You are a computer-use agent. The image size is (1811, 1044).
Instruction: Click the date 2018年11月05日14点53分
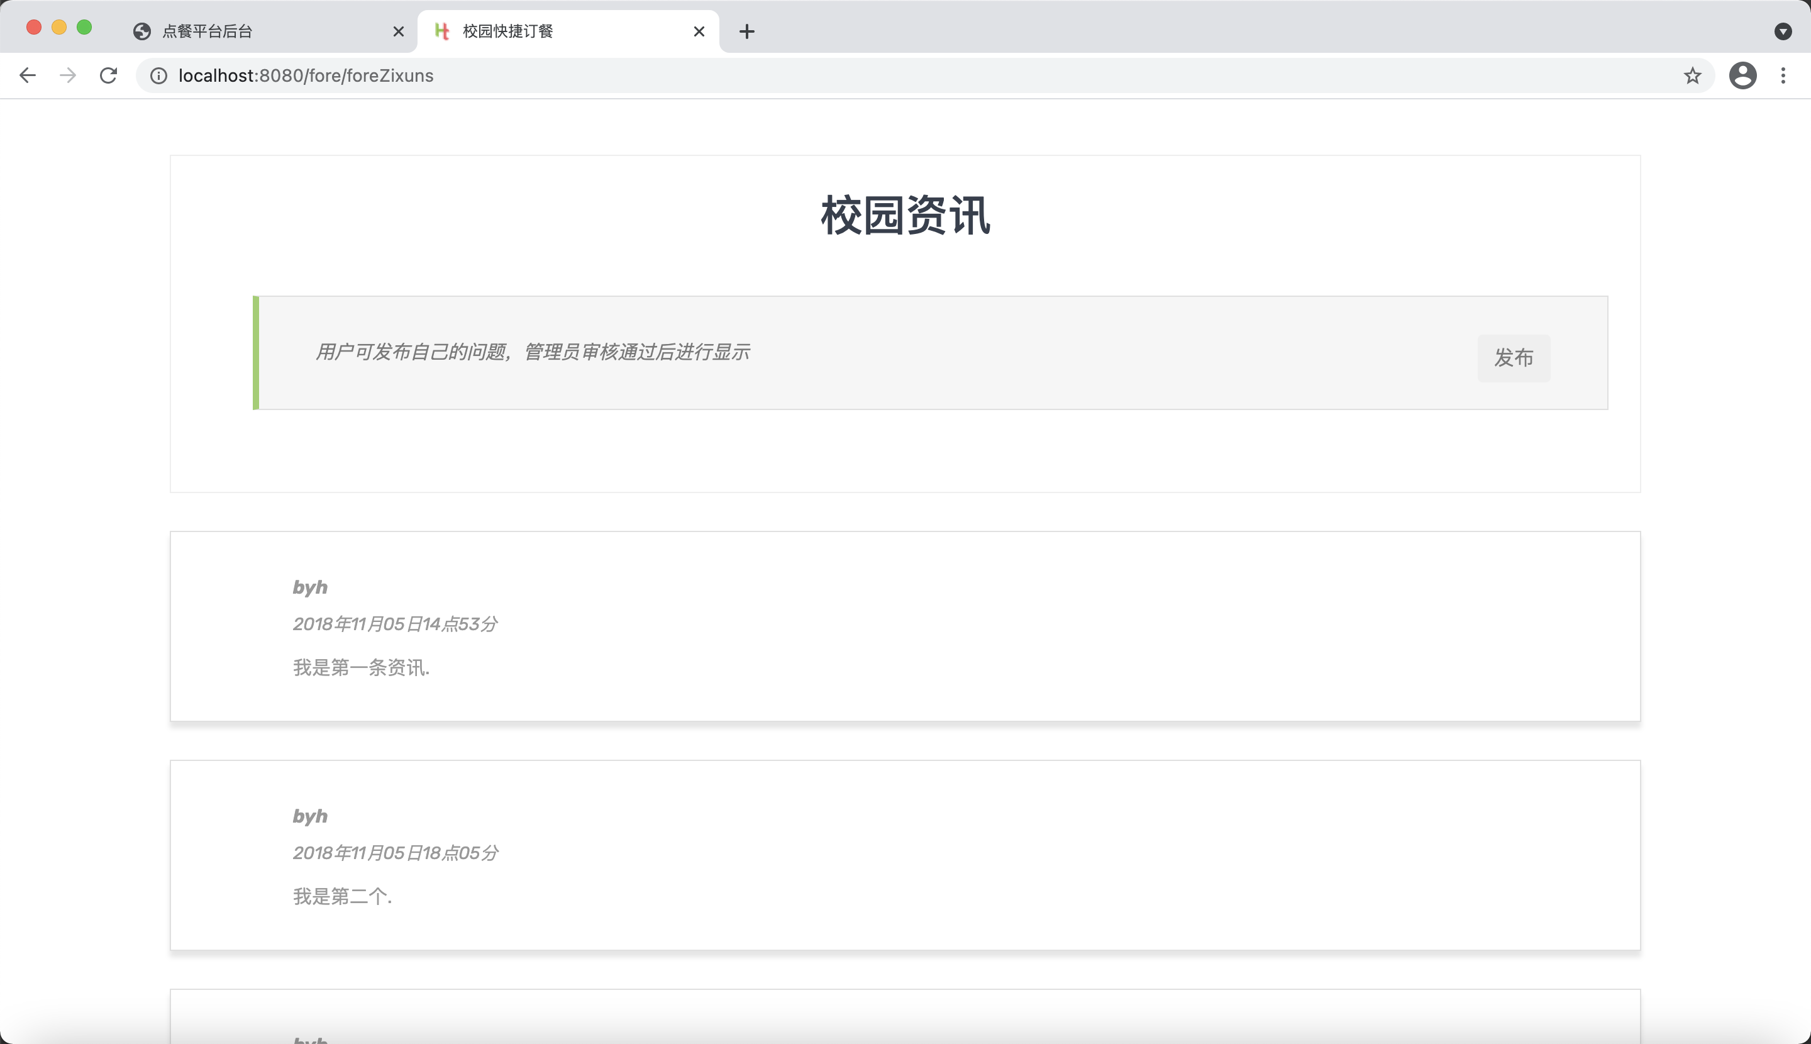[395, 624]
